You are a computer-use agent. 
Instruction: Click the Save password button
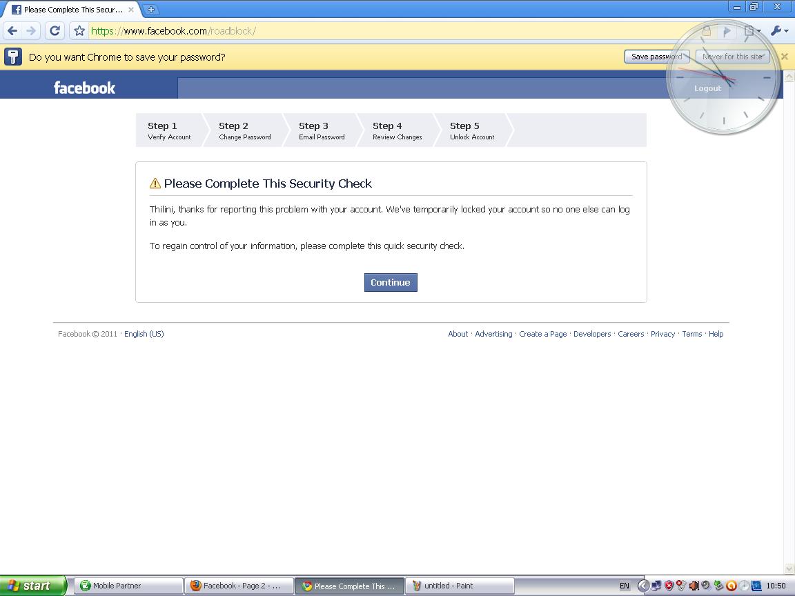pyautogui.click(x=656, y=57)
